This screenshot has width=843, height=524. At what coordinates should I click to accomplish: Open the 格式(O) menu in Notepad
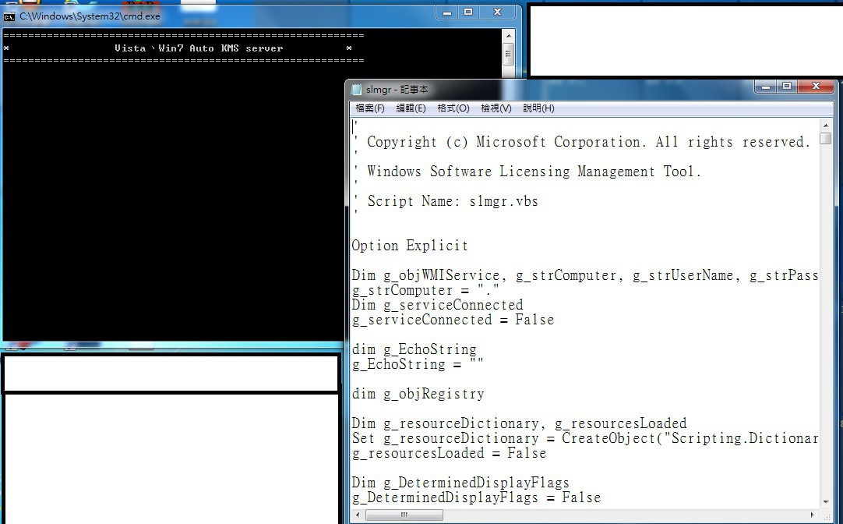click(453, 108)
